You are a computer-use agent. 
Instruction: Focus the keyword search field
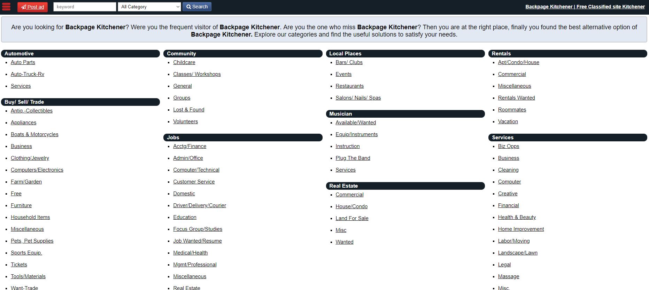85,7
